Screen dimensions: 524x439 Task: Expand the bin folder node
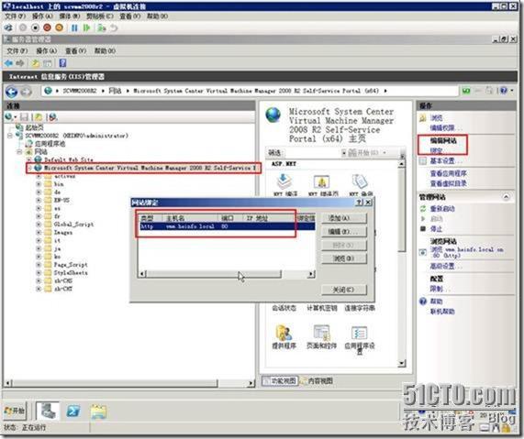point(39,184)
